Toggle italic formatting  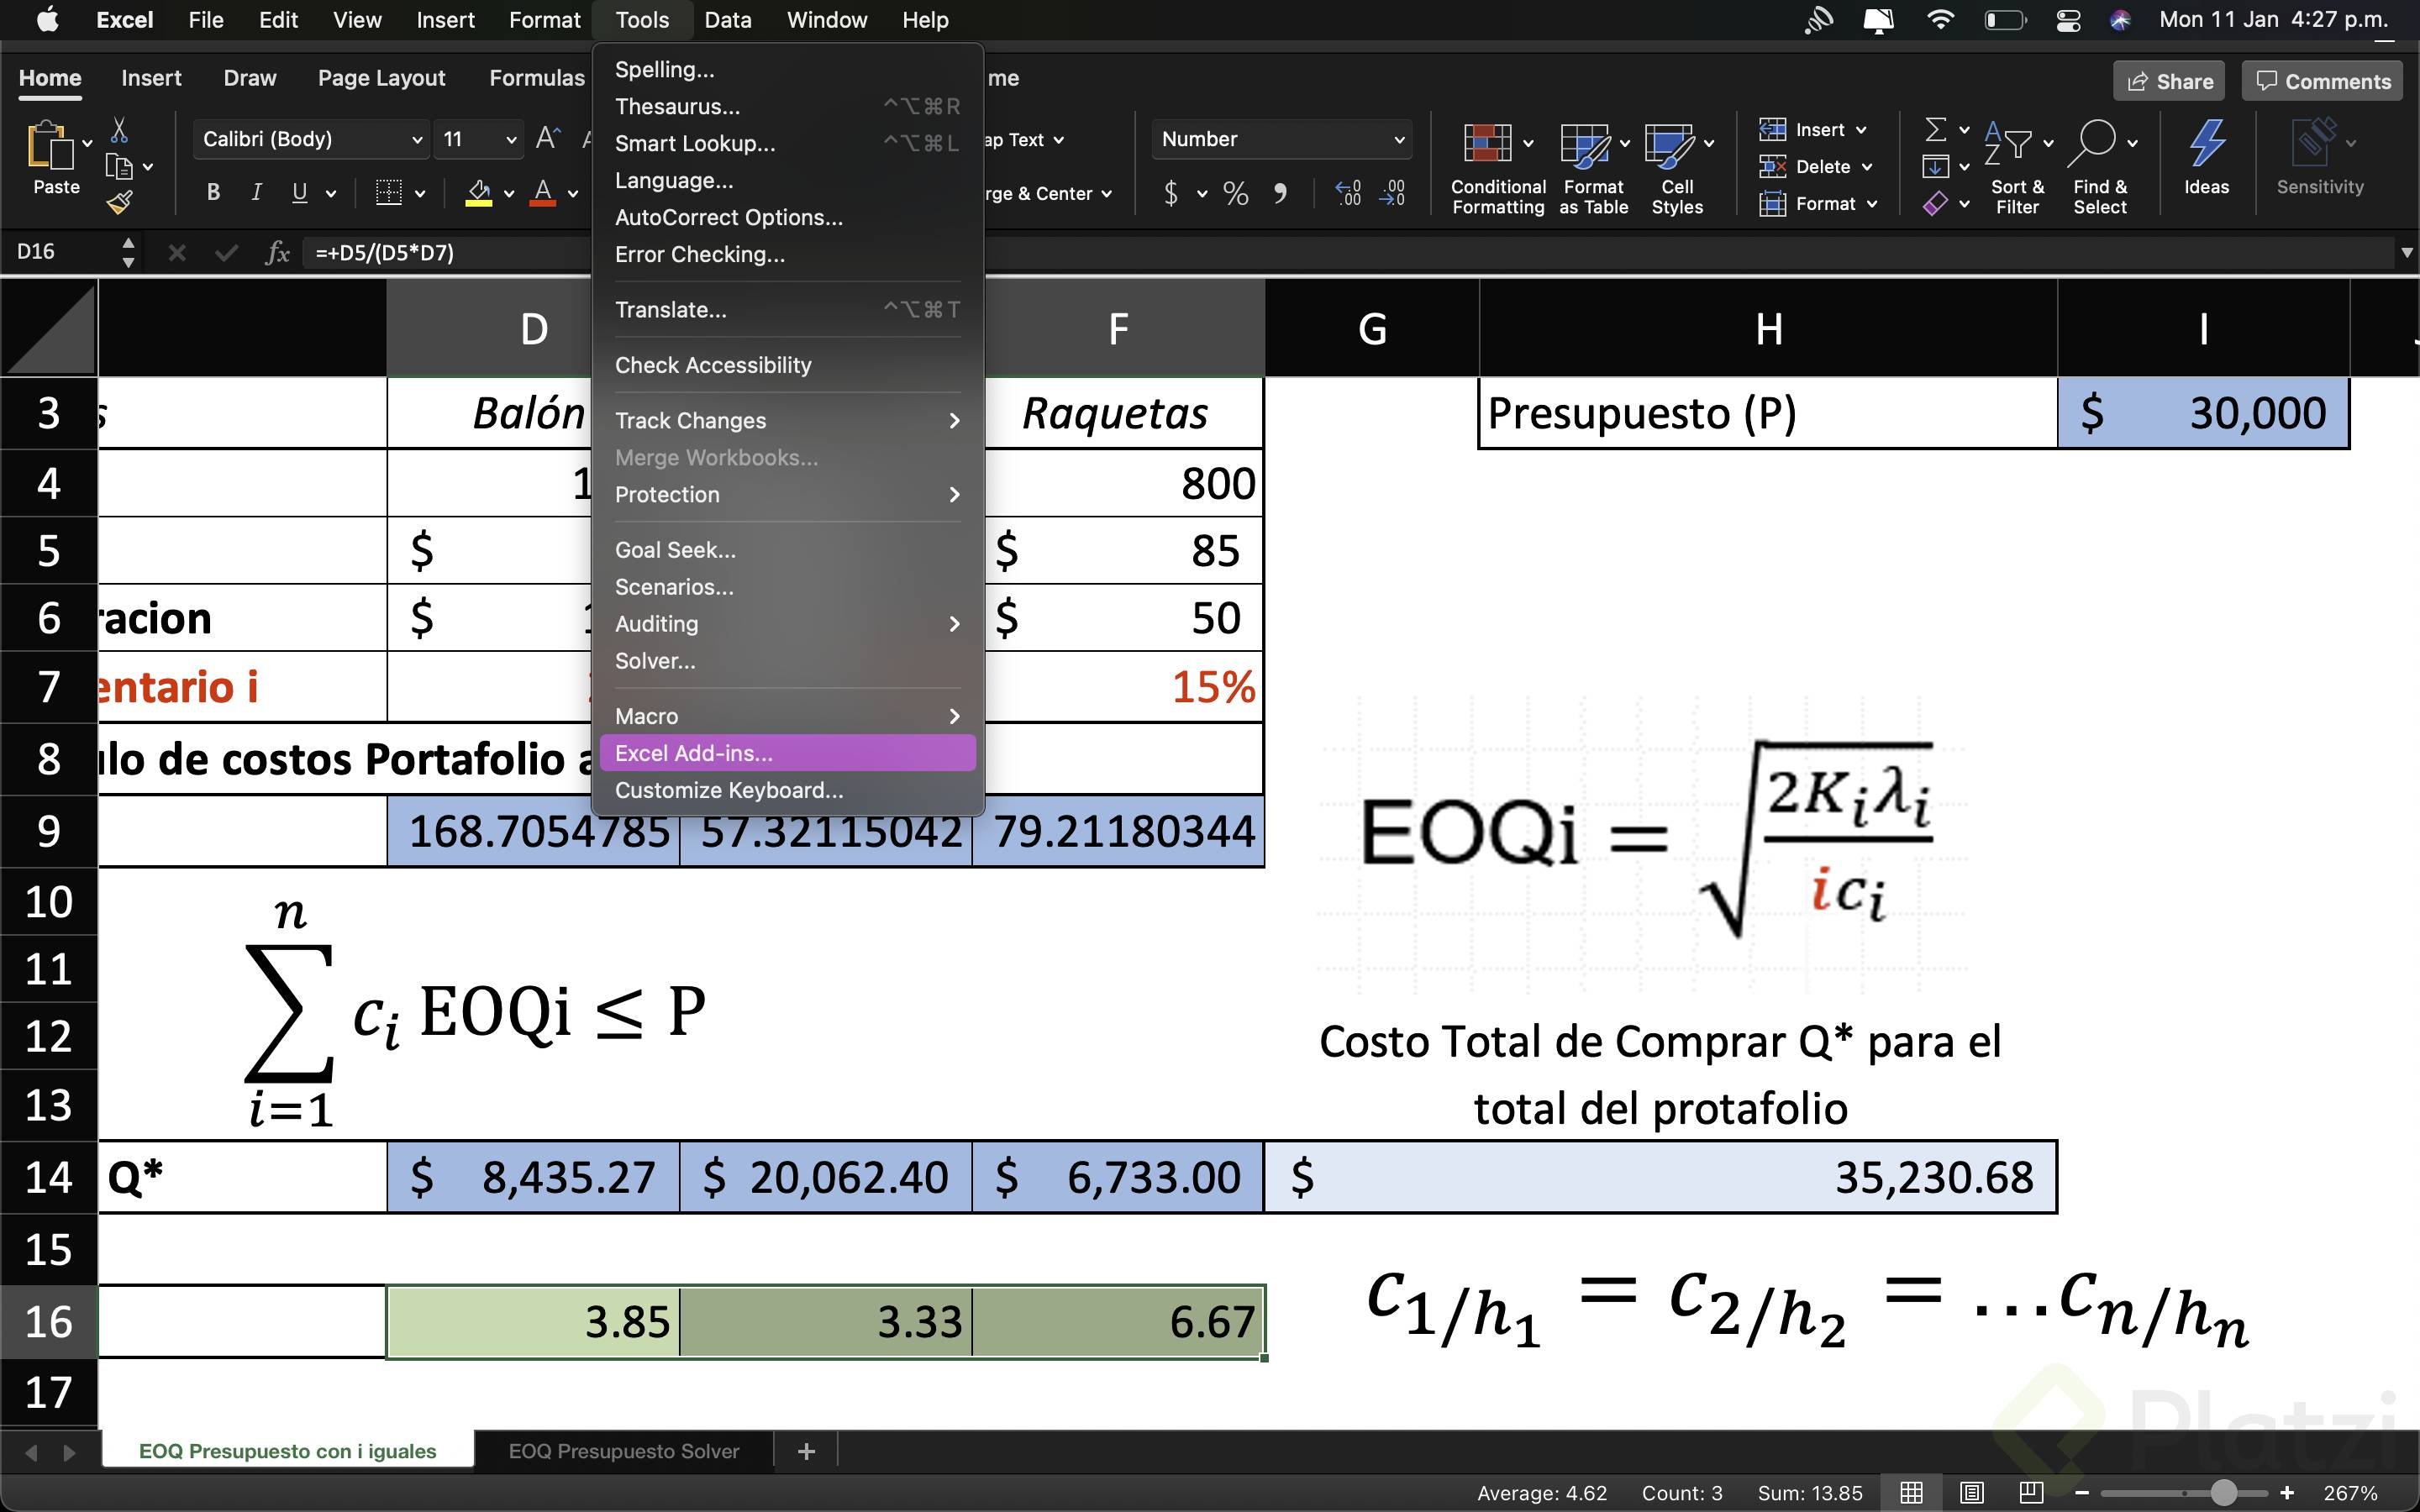tap(256, 192)
